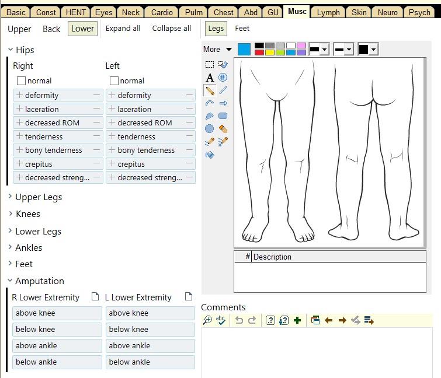441x378 pixels.
Task: Choose the arrow shape tool
Action: [x=223, y=103]
